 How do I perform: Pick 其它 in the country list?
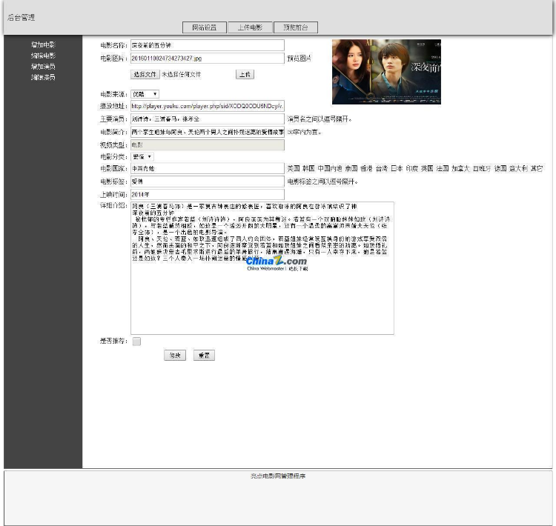(536, 169)
